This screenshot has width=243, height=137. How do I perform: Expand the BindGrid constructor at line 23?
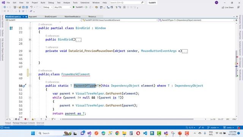coord(30,40)
